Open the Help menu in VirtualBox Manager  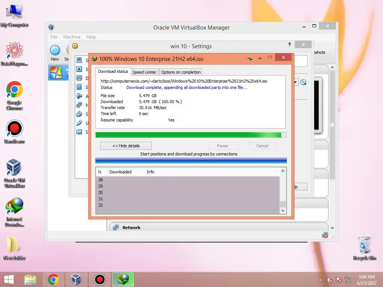pyautogui.click(x=91, y=37)
